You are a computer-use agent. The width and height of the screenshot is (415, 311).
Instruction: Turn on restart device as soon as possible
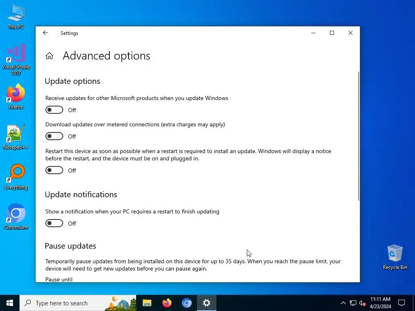pyautogui.click(x=54, y=170)
